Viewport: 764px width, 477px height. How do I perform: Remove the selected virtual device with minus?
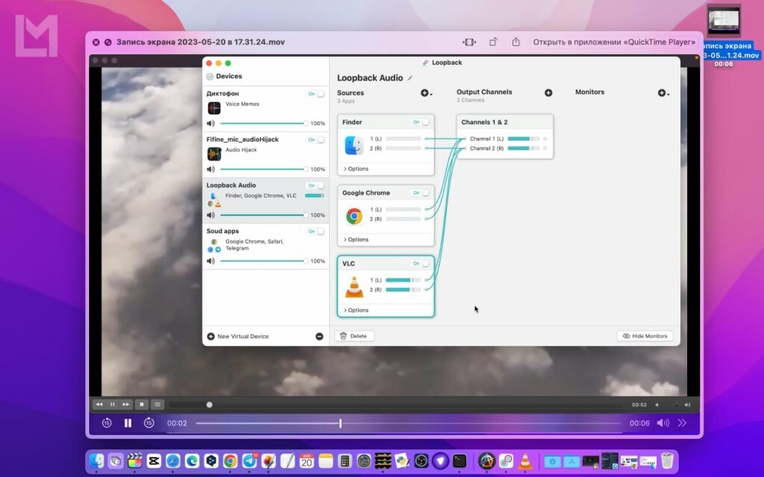pyautogui.click(x=319, y=336)
